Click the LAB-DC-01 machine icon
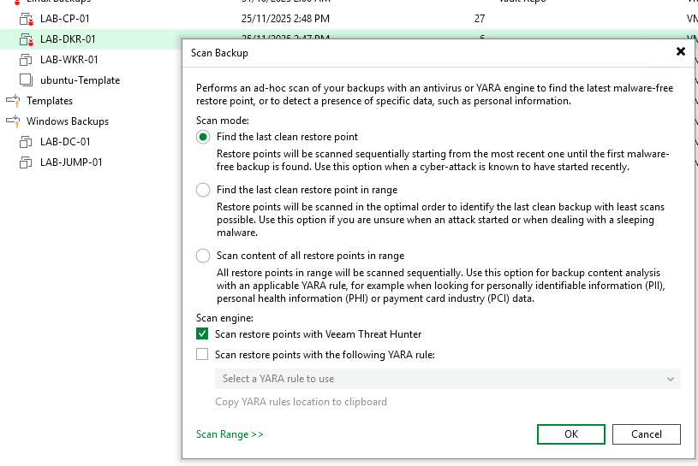Screen dimensions: 698x466 pos(26,142)
